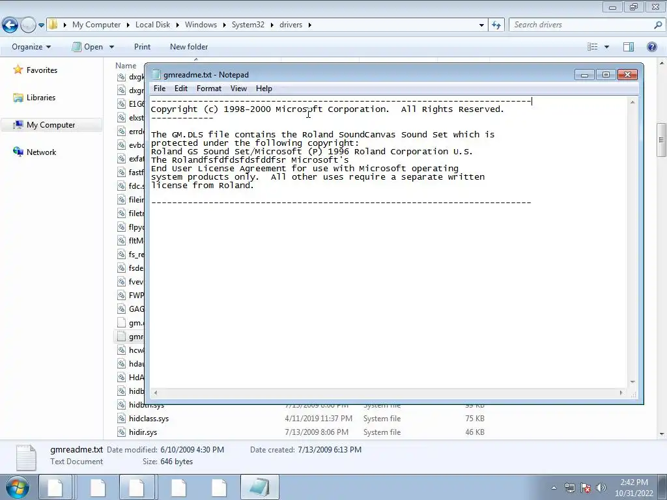Click the gmreadme text file icon in list

point(121,337)
